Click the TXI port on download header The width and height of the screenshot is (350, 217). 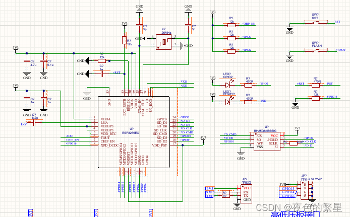pos(210,196)
